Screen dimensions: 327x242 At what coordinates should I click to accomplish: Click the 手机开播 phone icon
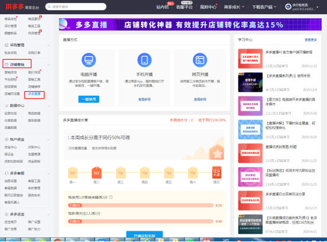(144, 60)
